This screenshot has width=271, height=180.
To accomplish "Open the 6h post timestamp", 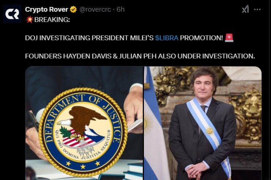I will [x=120, y=10].
